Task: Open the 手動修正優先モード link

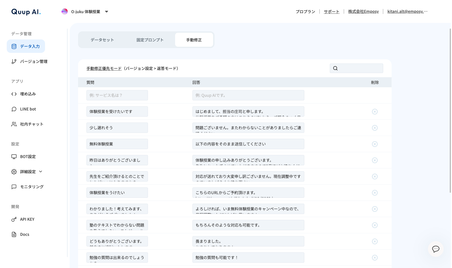Action: click(104, 69)
